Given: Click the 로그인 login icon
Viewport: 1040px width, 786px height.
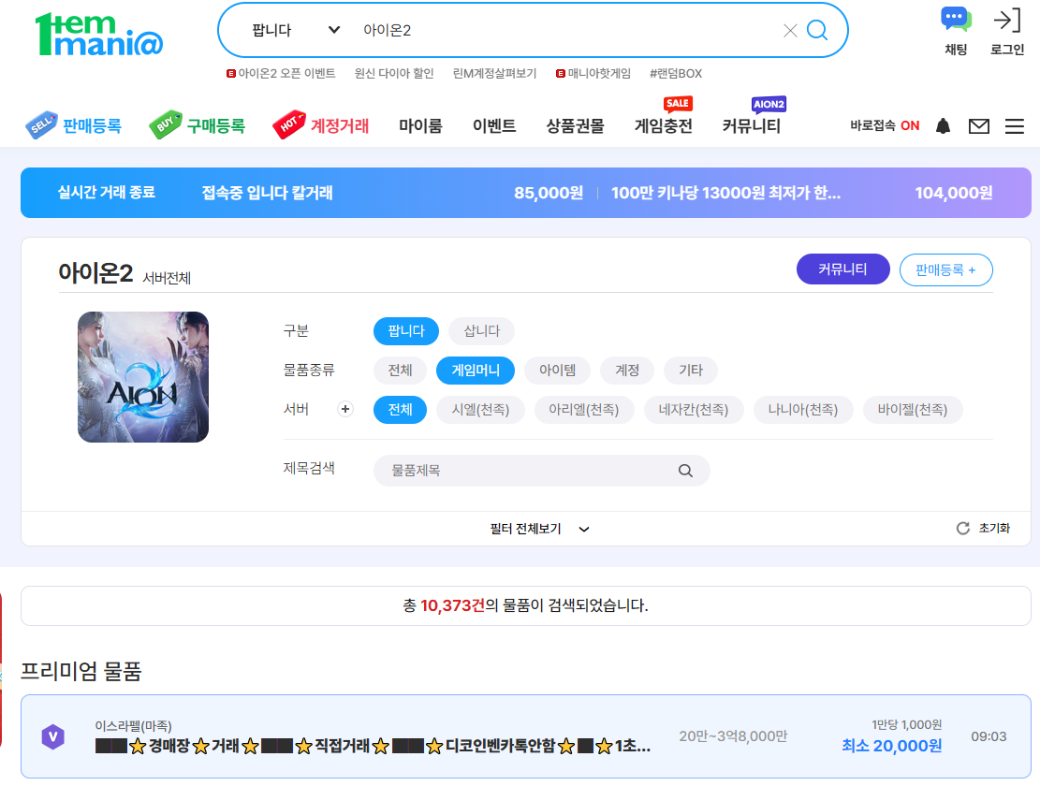Looking at the screenshot, I should 1007,21.
